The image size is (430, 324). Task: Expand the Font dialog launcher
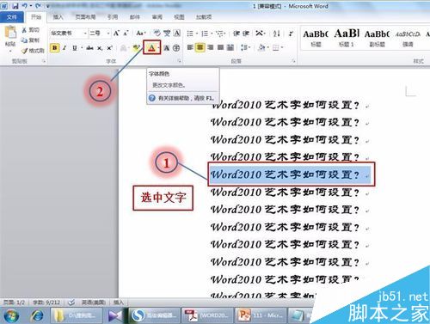(x=179, y=61)
